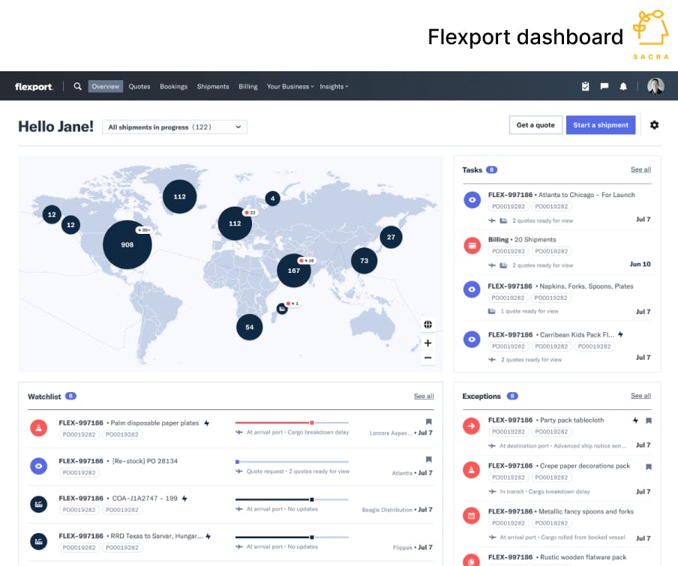The image size is (678, 566).
Task: Open the notifications bell icon
Action: tap(623, 86)
